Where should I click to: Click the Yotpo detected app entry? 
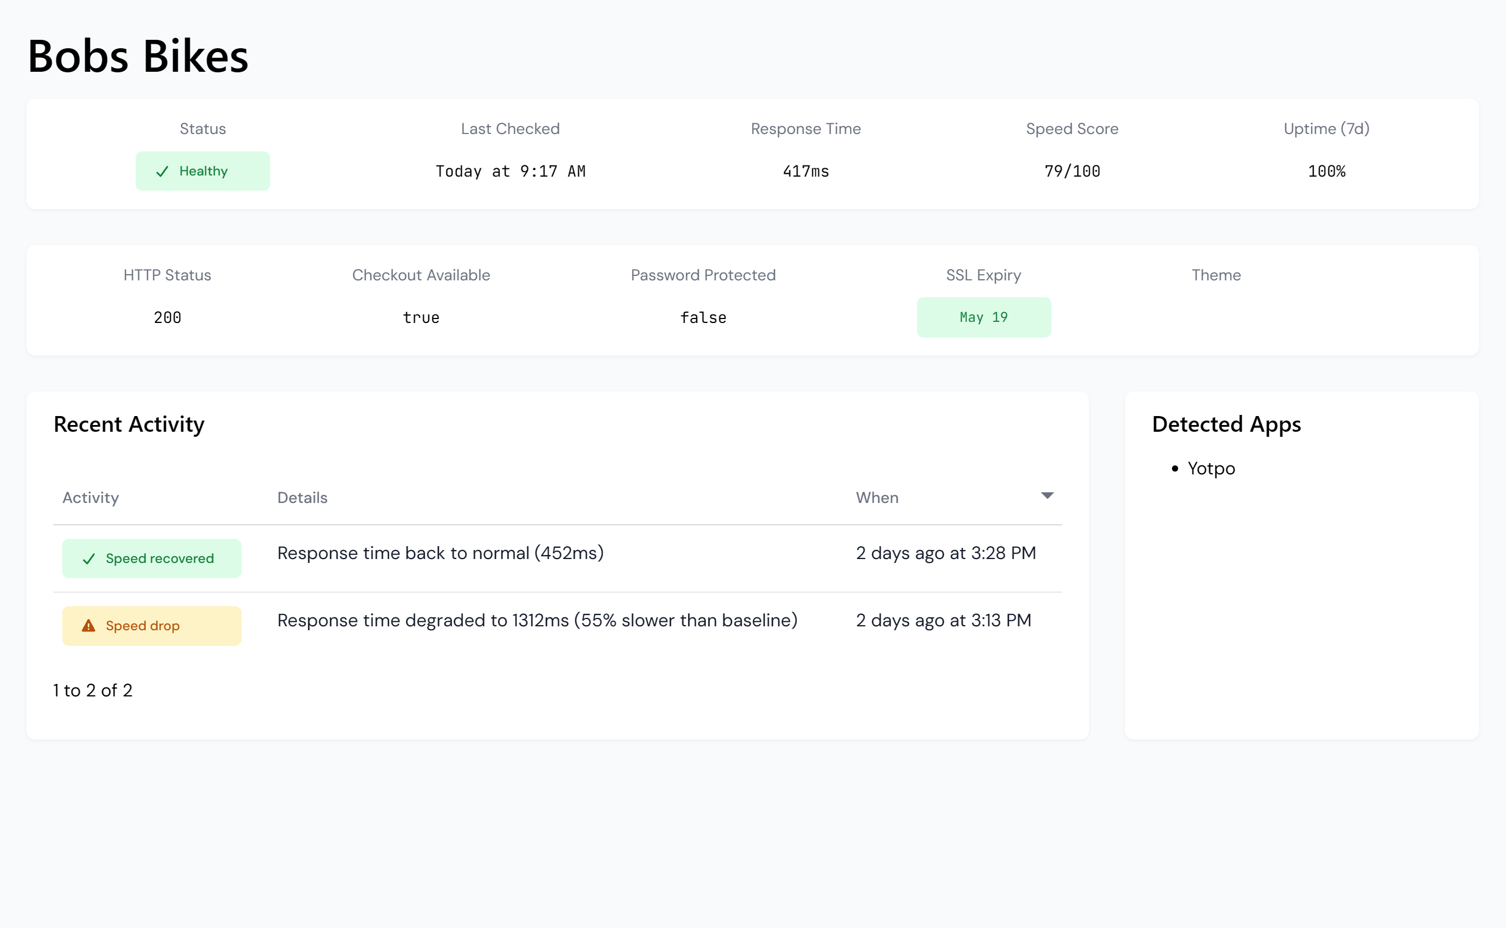1211,468
